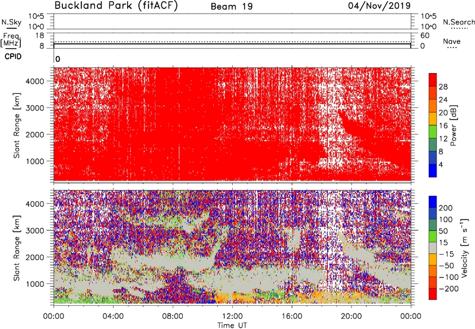Click the 'Nave' legend label
This screenshot has height=329, width=475.
(x=452, y=41)
